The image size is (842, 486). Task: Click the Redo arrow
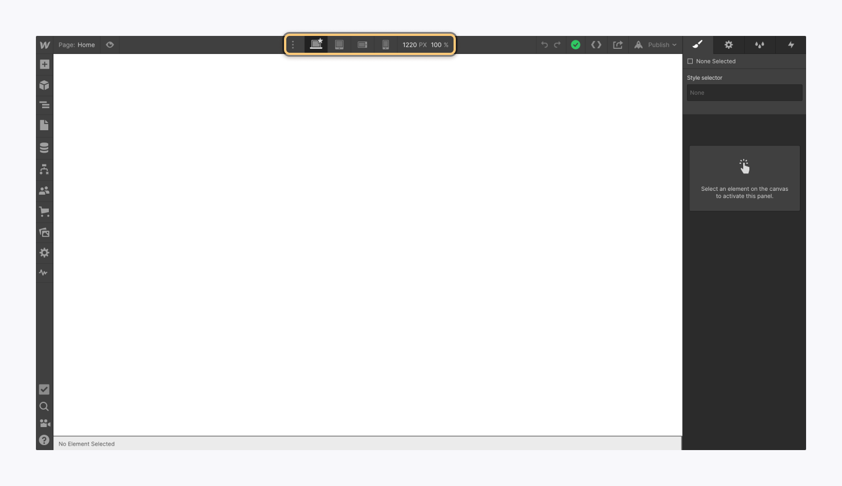557,45
